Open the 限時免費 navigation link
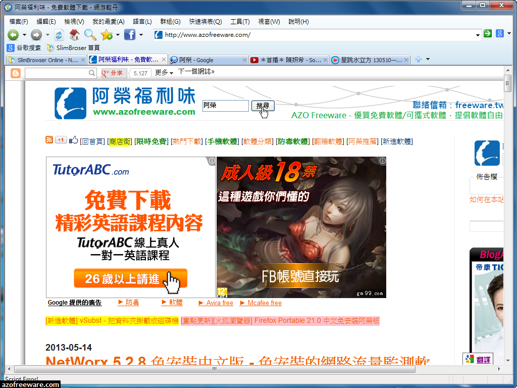Screen dimensions: 517x388 point(151,141)
